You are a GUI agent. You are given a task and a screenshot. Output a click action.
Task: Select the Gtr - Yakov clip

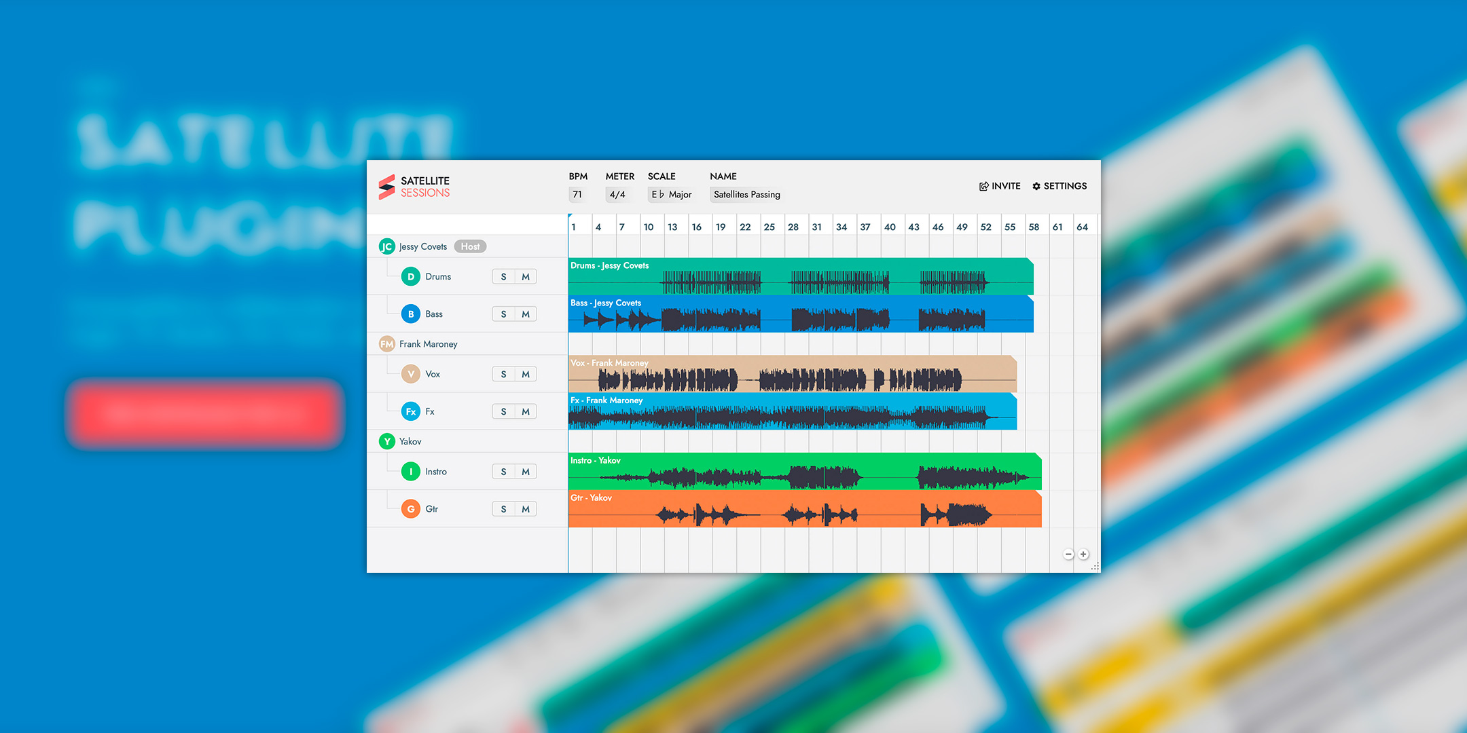coord(805,508)
